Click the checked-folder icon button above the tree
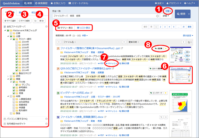The width and height of the screenshot is (199, 138). 42,21
